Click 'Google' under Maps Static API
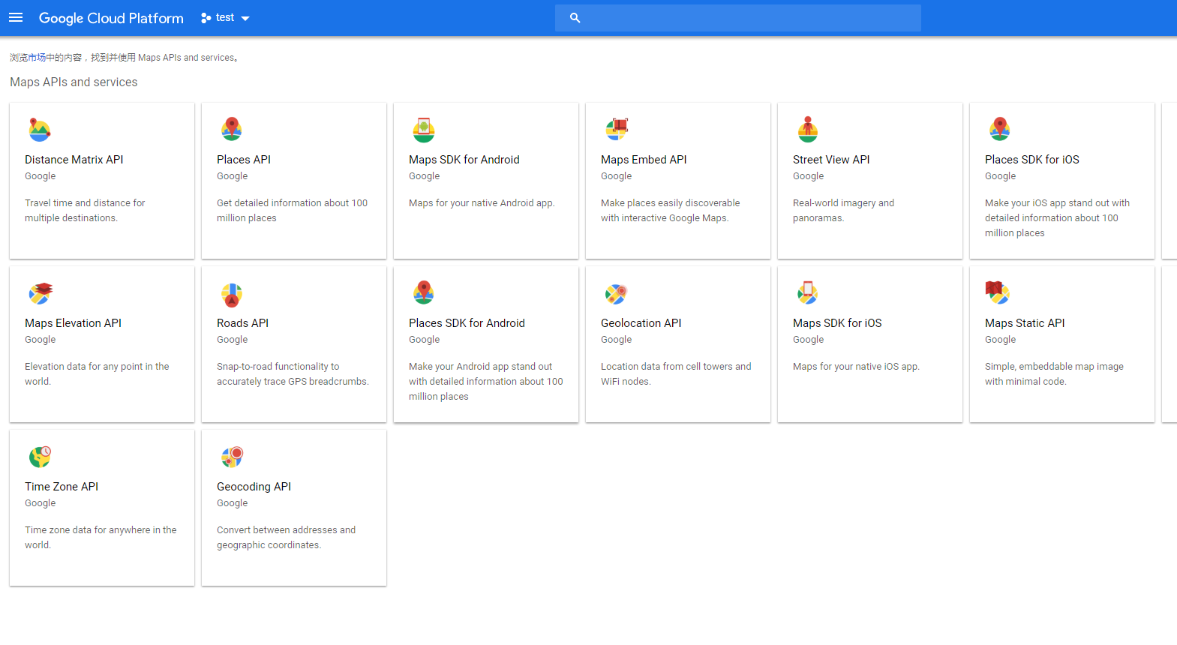The height and width of the screenshot is (645, 1177). pos(1001,340)
